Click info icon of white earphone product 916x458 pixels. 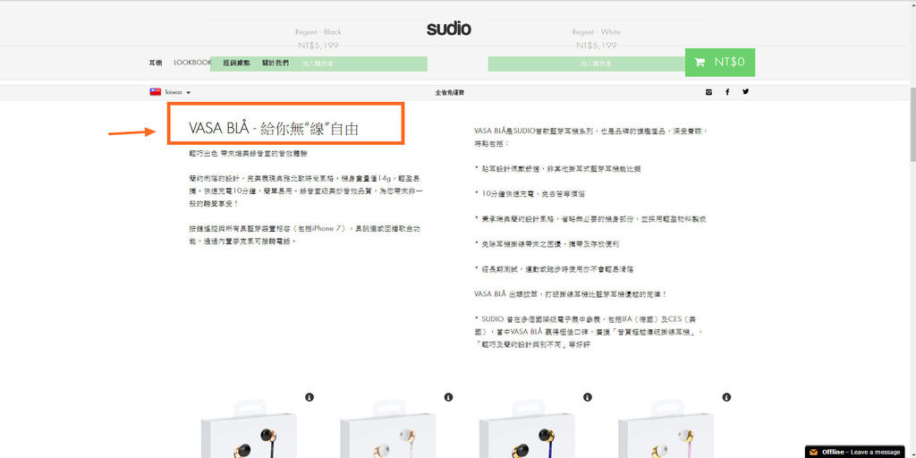(448, 397)
